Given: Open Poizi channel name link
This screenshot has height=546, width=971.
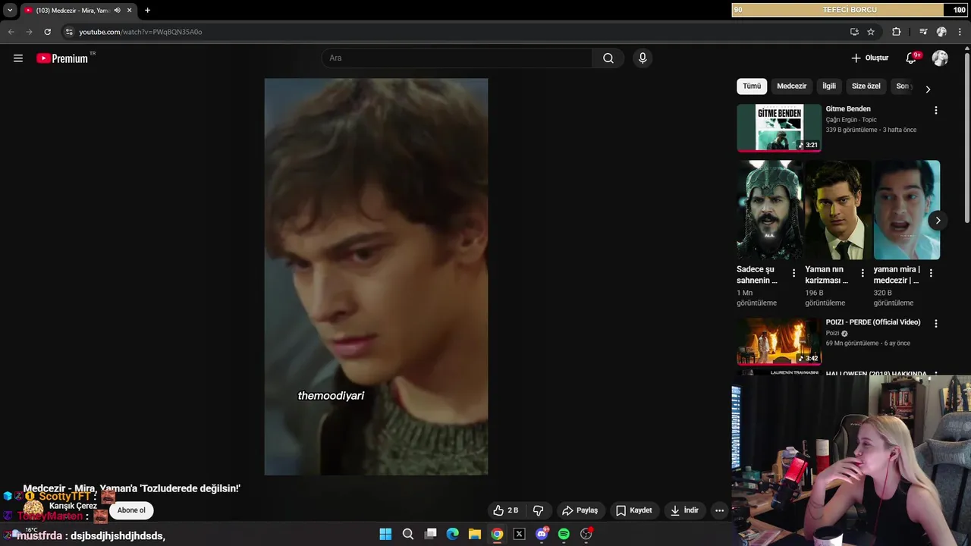Looking at the screenshot, I should click(x=833, y=334).
